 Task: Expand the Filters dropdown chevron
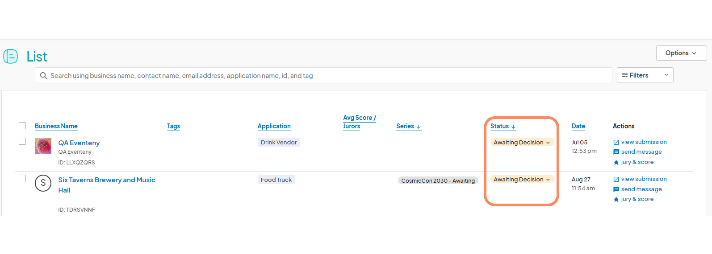click(x=666, y=75)
